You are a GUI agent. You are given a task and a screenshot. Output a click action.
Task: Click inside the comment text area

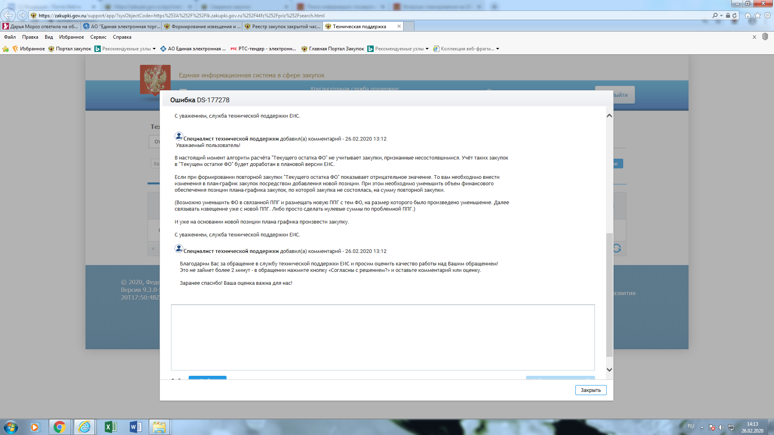[382, 337]
